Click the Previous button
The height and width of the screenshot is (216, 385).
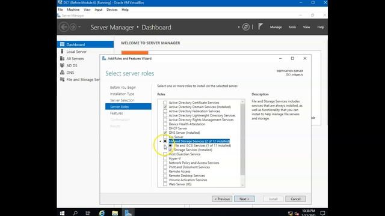(x=222, y=199)
